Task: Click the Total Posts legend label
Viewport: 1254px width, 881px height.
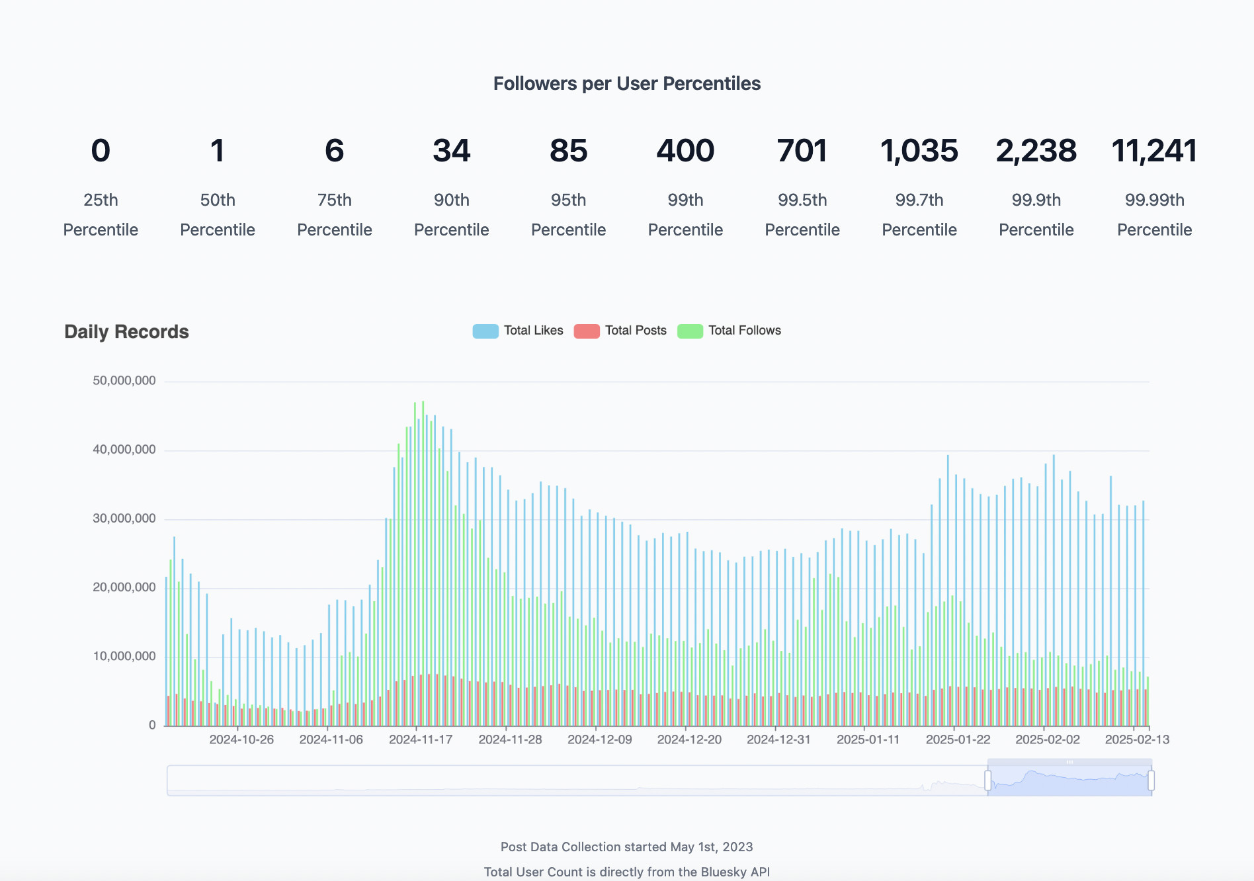Action: 636,331
